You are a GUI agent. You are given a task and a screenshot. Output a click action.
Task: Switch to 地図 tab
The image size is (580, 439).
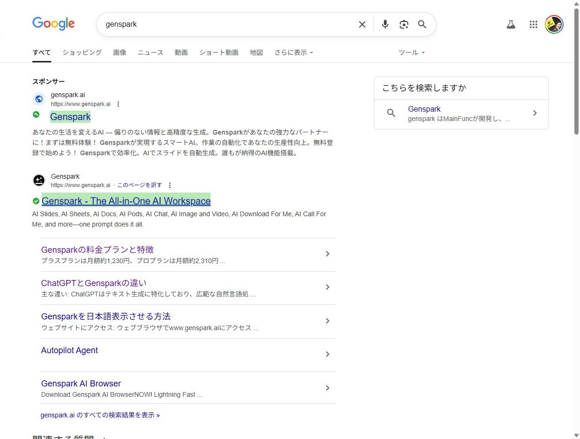[x=256, y=53]
